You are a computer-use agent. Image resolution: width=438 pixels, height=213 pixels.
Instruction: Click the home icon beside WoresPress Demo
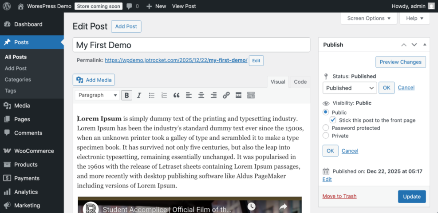[21, 6]
